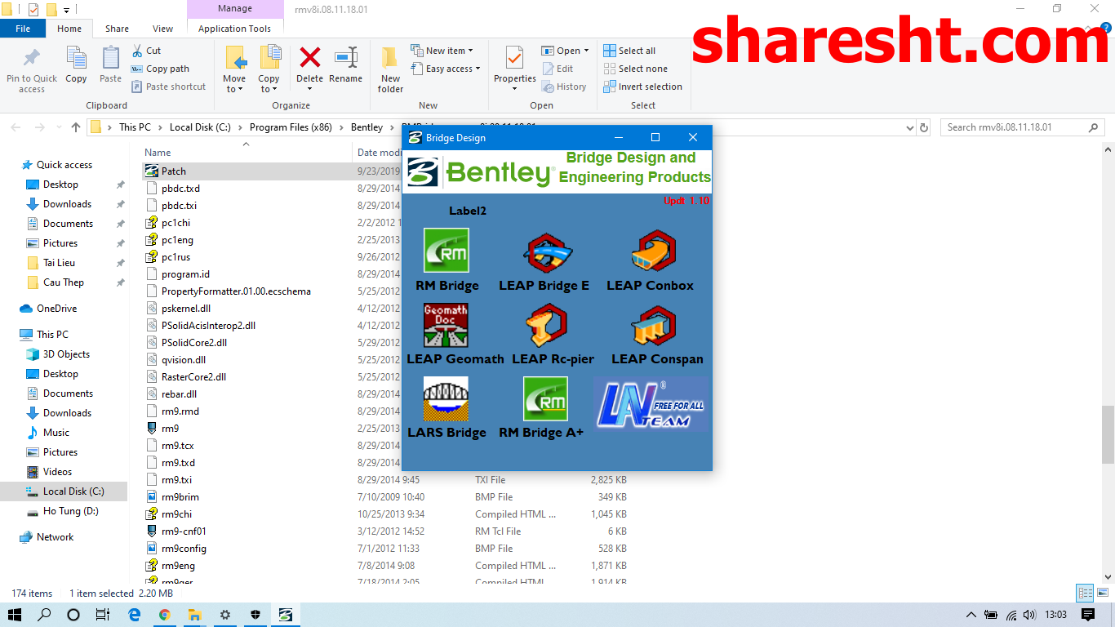Viewport: 1115px width, 627px height.
Task: Click Copy path in ribbon
Action: coord(160,69)
